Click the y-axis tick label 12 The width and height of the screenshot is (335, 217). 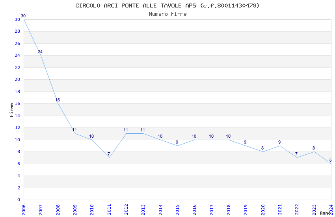pyautogui.click(x=17, y=127)
